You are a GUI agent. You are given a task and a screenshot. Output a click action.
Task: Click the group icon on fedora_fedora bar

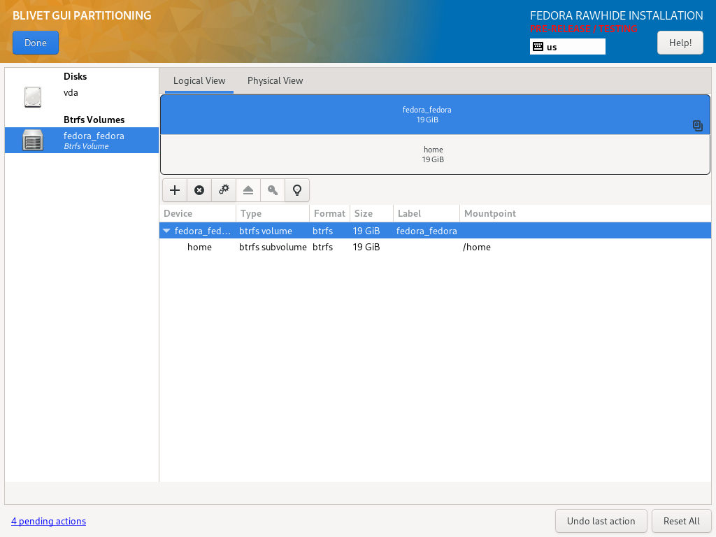(697, 126)
